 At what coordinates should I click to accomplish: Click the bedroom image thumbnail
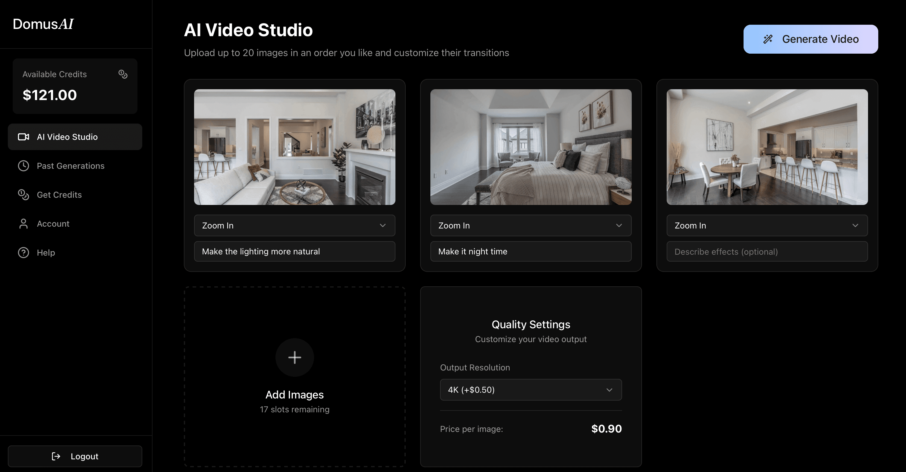click(x=531, y=147)
